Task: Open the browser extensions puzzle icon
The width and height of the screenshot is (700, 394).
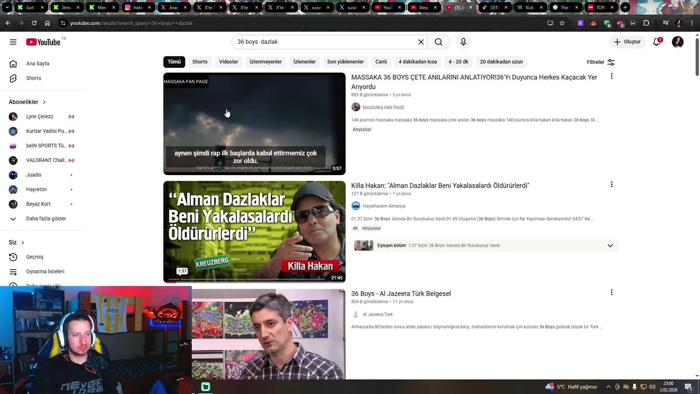Action: [646, 23]
